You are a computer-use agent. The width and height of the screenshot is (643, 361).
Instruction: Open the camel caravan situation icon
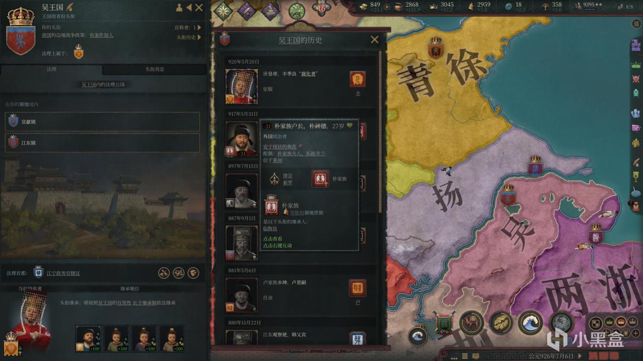[x=471, y=323]
